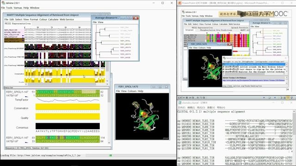Click the left scroll arrow in alignment window
The image size is (296, 166).
(26, 84)
